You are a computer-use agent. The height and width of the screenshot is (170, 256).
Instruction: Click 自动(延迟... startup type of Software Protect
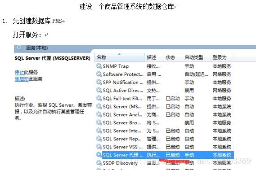196,74
